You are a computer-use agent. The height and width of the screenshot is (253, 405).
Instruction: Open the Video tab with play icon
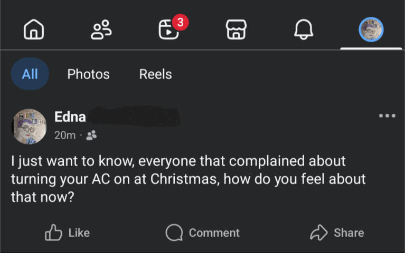point(168,31)
